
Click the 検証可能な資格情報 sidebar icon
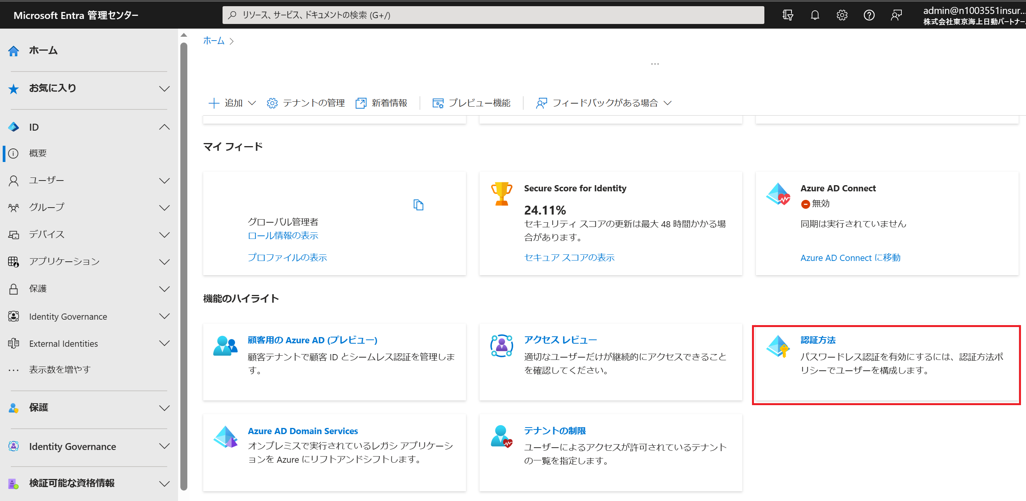pos(14,484)
